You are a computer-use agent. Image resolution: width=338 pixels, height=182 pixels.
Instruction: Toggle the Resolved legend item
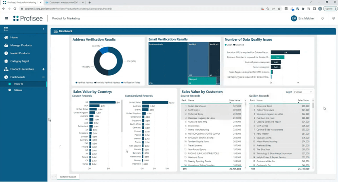tap(239, 45)
